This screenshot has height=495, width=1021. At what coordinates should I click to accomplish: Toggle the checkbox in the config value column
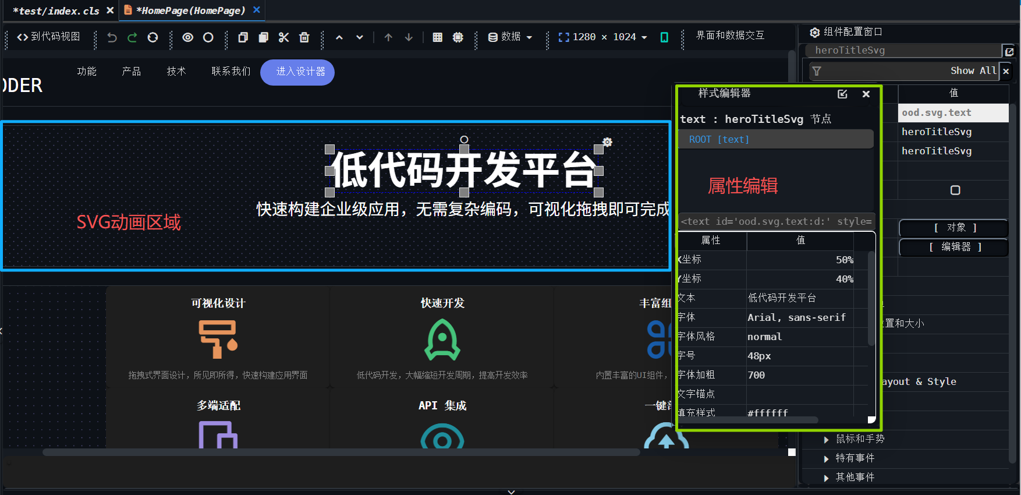[x=955, y=190]
